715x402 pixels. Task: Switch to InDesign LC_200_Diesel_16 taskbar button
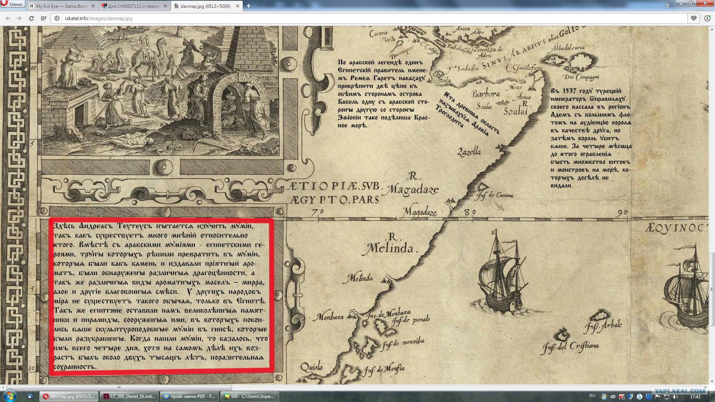(129, 396)
